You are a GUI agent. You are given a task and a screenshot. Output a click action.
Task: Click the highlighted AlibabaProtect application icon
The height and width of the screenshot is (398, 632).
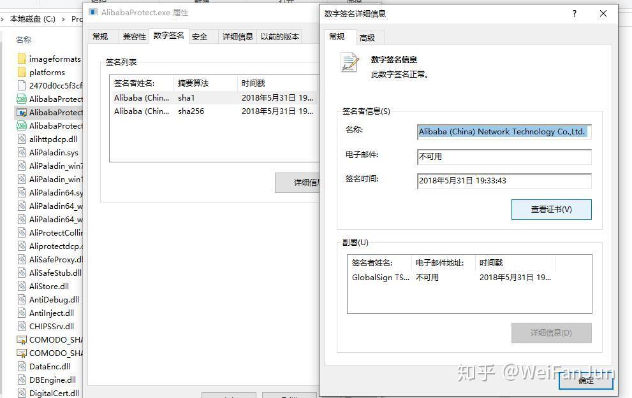click(22, 112)
